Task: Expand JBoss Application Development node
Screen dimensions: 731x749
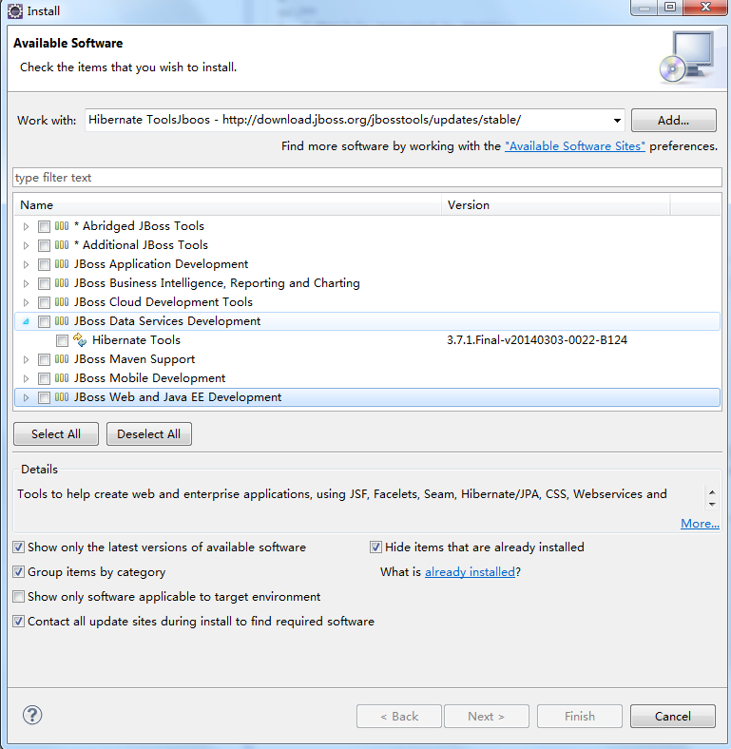Action: click(27, 264)
